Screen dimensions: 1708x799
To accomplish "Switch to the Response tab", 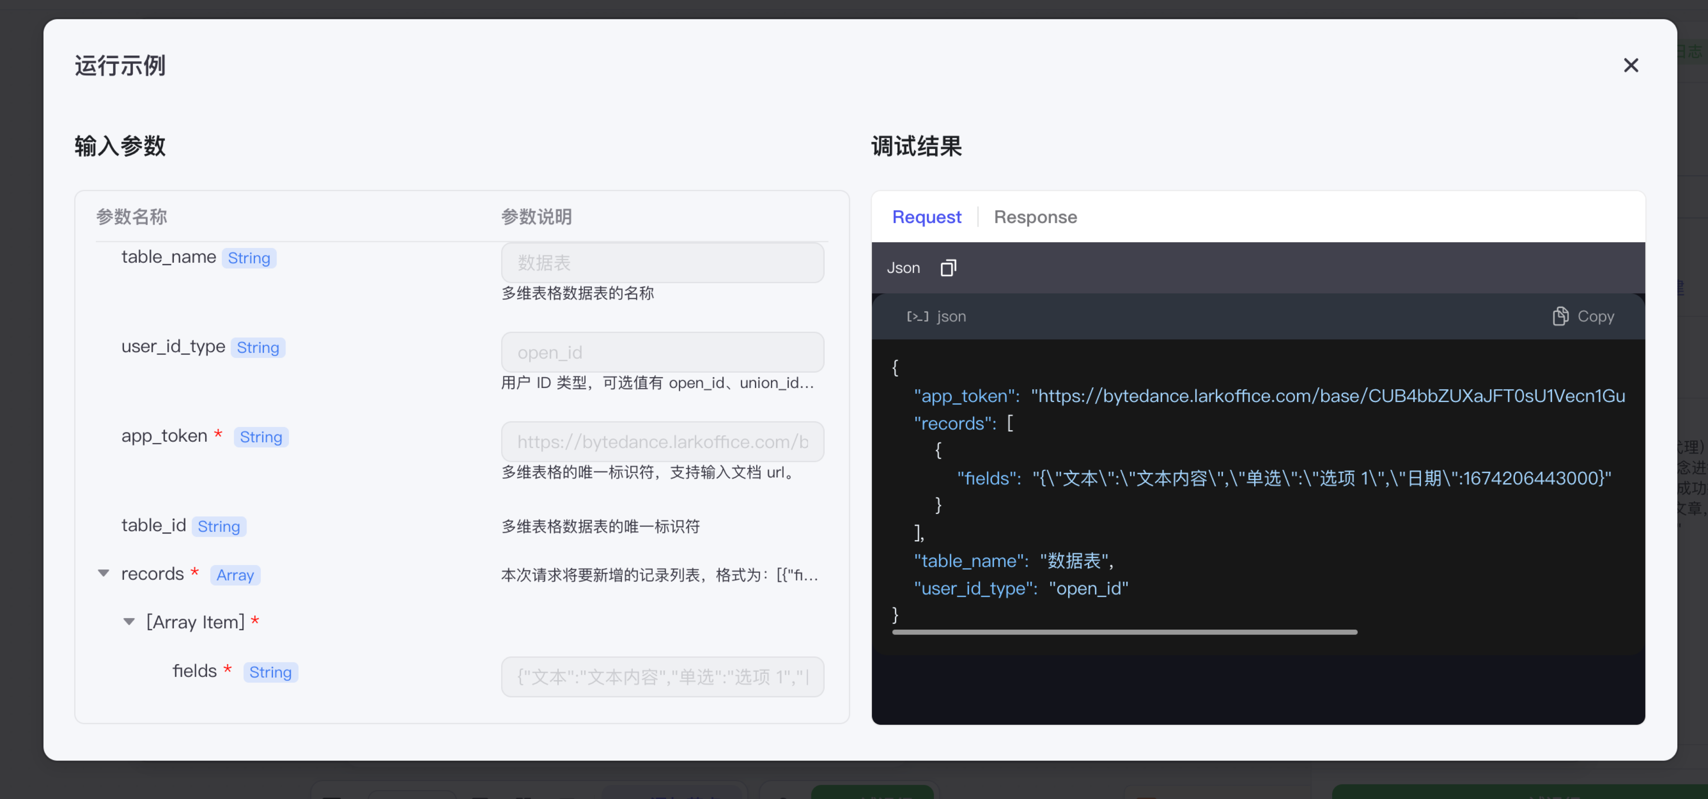I will (1035, 217).
